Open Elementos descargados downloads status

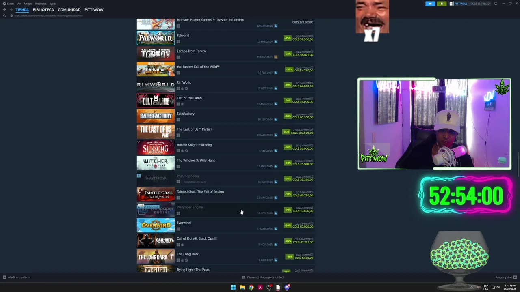263,277
